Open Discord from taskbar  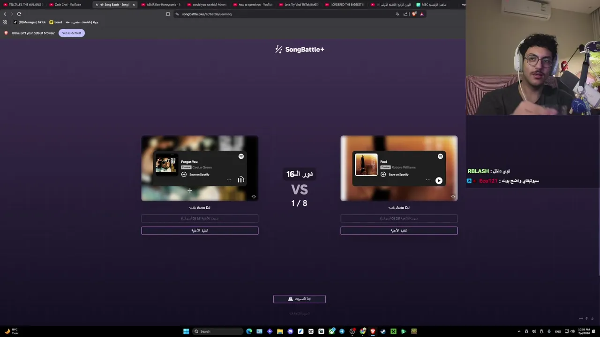pyautogui.click(x=290, y=331)
